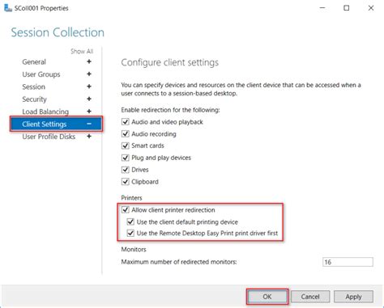Open the Load Balancing section

click(x=45, y=112)
